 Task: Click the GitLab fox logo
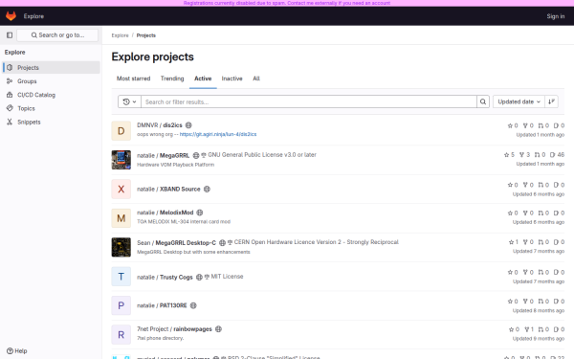click(x=11, y=16)
